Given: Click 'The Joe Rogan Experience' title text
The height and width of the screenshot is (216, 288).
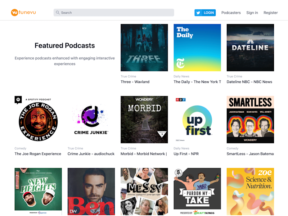Looking at the screenshot, I should [38, 154].
